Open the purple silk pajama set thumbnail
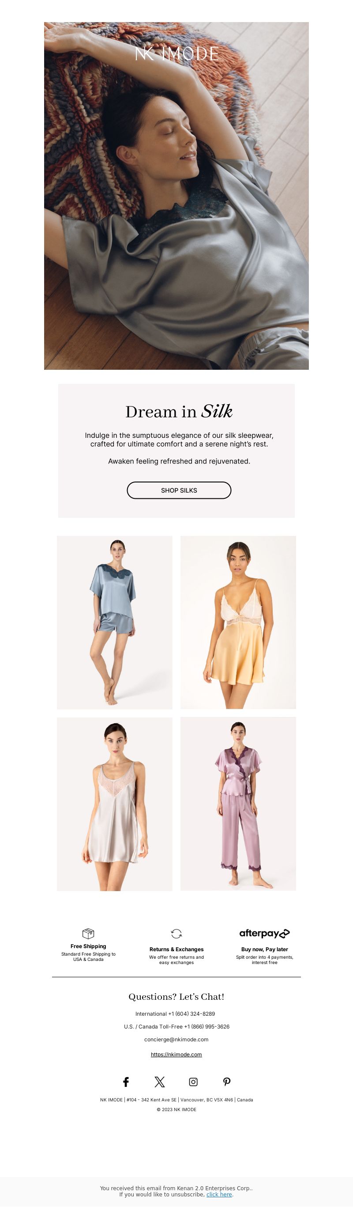353x1207 pixels. [x=238, y=804]
